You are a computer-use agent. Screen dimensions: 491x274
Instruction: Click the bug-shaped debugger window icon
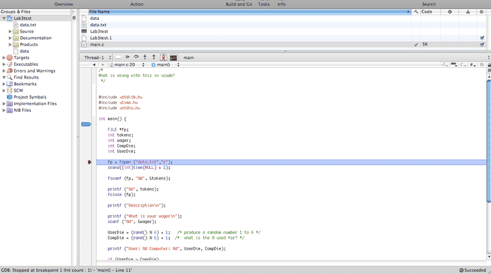163,57
